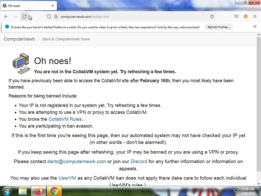Click the forward navigation arrow

pyautogui.click(x=15, y=17)
